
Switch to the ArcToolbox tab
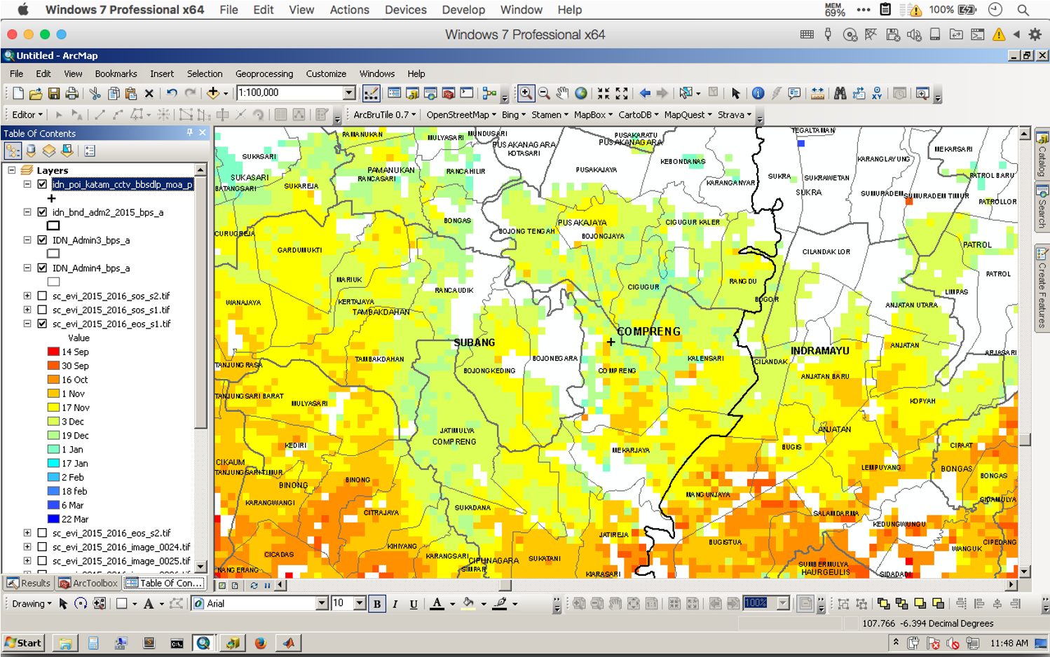click(88, 583)
